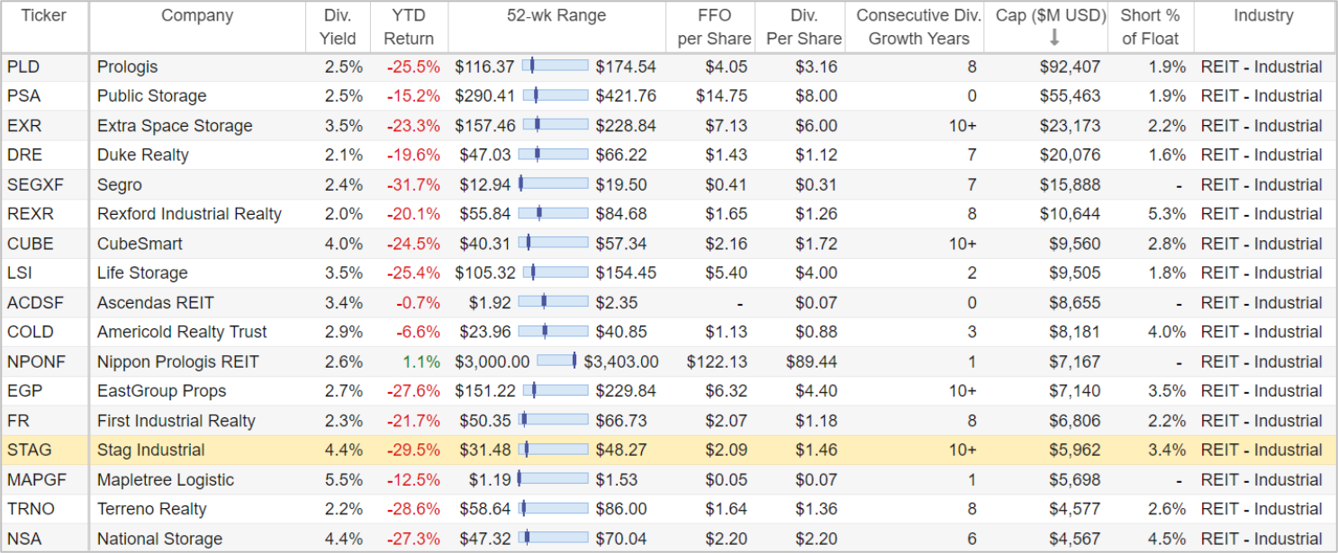Click the 52-week range bar for Stag Industrial
The height and width of the screenshot is (553, 1338).
[x=554, y=450]
